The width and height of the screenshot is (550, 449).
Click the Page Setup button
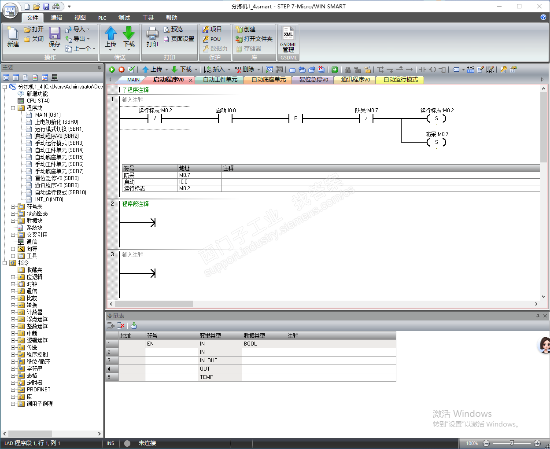click(x=179, y=39)
